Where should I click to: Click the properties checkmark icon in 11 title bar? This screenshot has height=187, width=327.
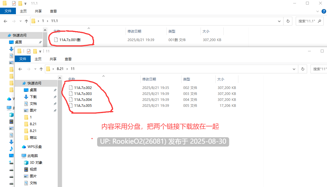point(29,51)
